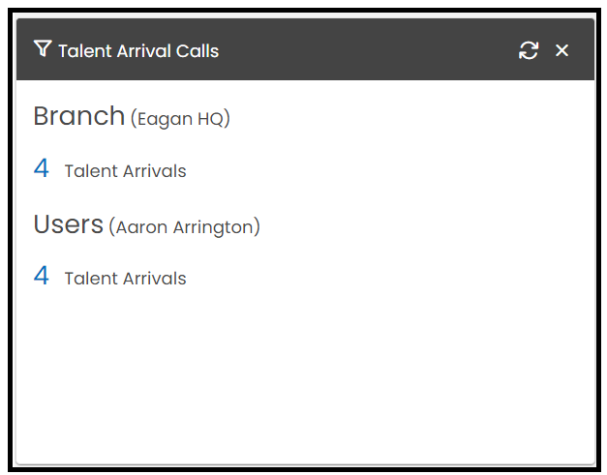This screenshot has height=475, width=607.
Task: Click the Arrington surname in Users filter
Action: [x=213, y=227]
